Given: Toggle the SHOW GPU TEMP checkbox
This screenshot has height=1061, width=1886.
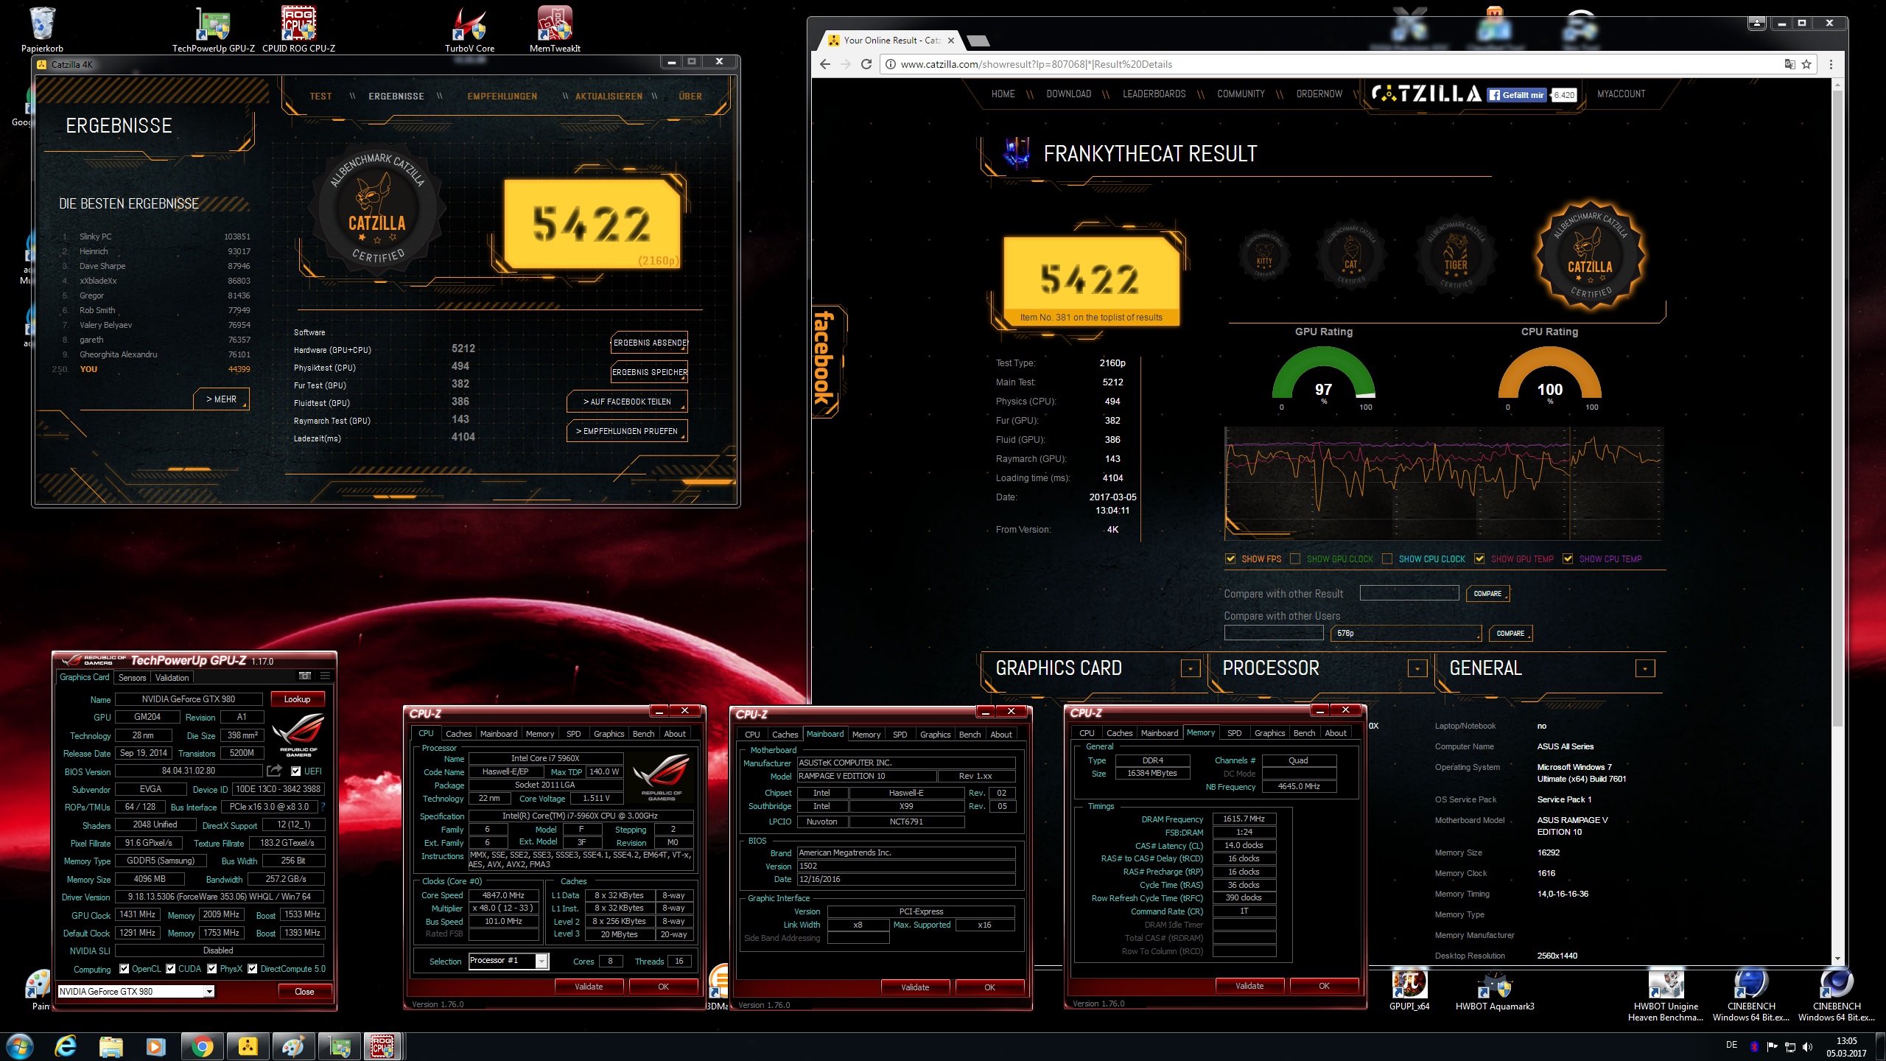Looking at the screenshot, I should click(1479, 558).
